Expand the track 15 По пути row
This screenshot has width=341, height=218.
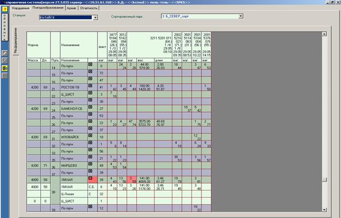pos(90,72)
